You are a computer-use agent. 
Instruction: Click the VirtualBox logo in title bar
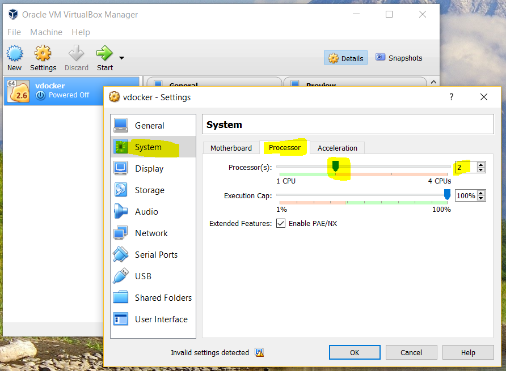[x=13, y=15]
